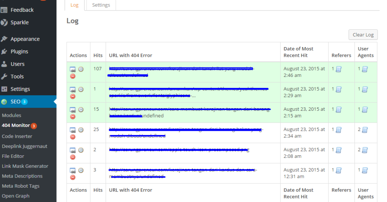Click the top "URL with 404 Error" header
The width and height of the screenshot is (387, 202).
coord(130,55)
